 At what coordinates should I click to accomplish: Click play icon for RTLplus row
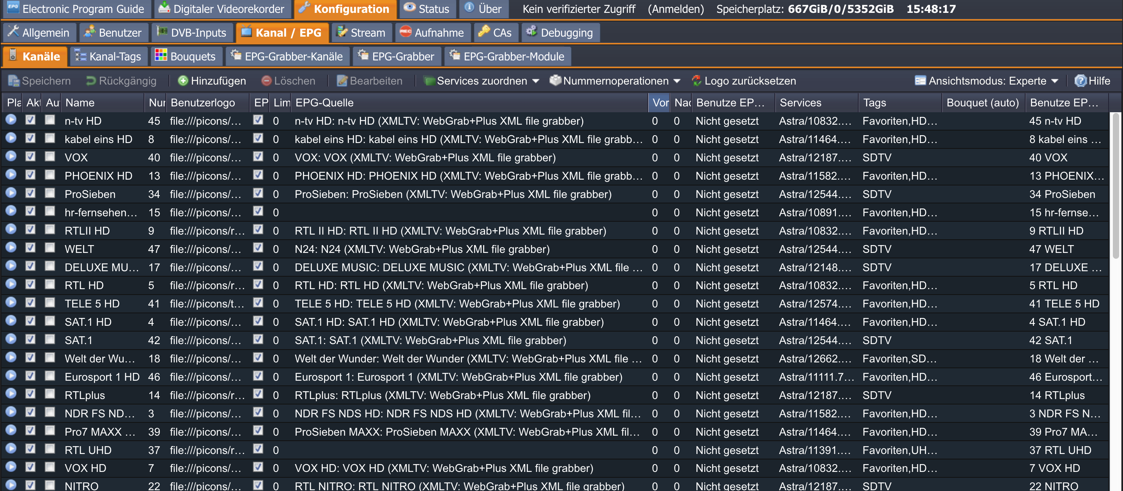[x=11, y=394]
